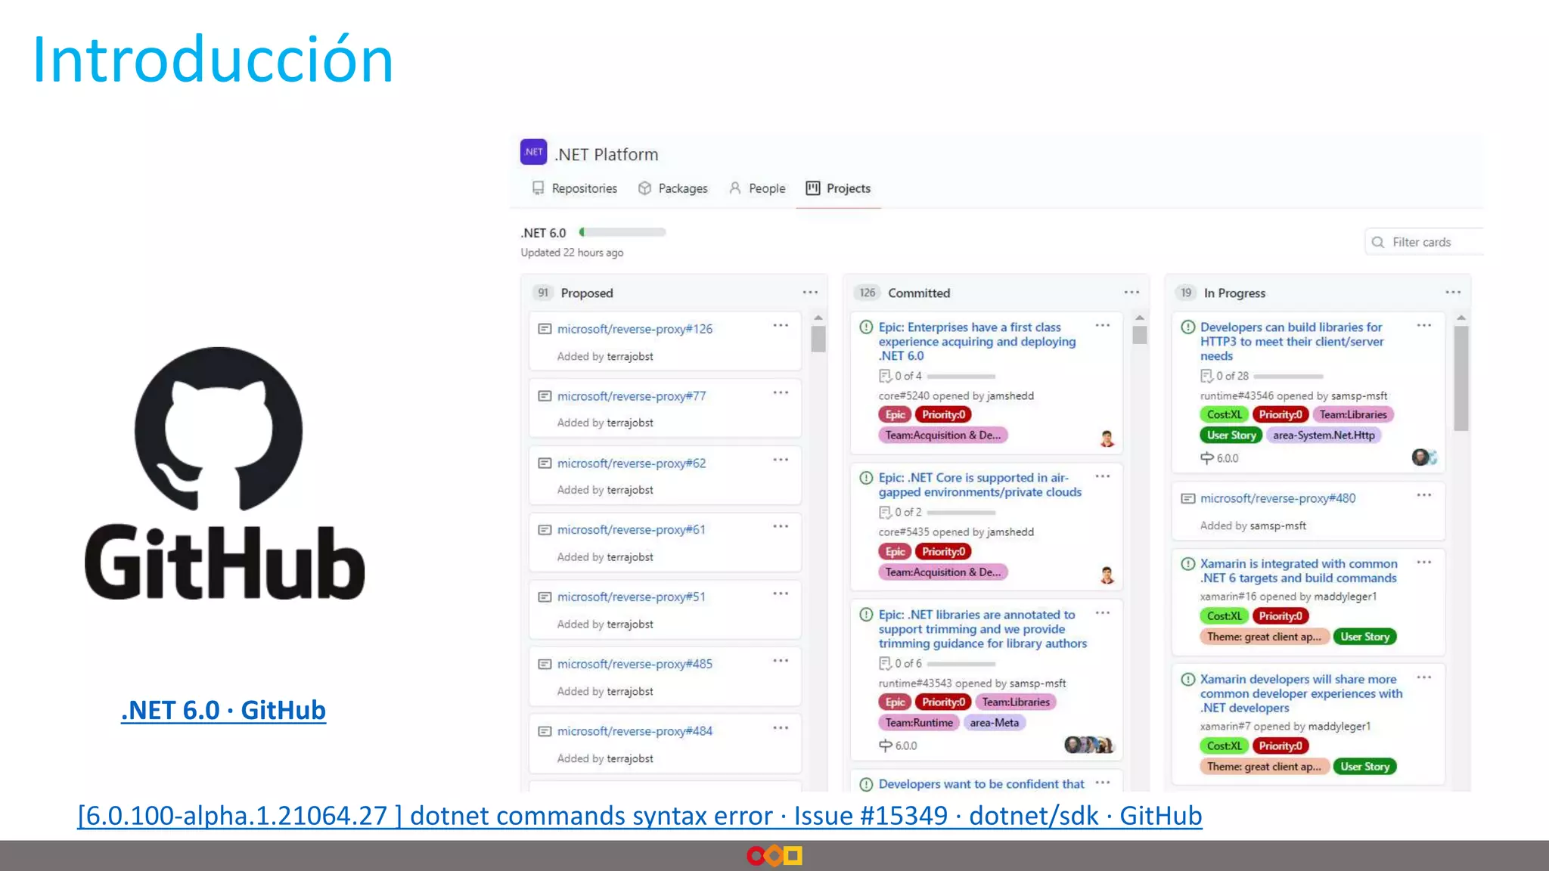Viewport: 1549px width, 871px height.
Task: Open the People tab
Action: (757, 188)
